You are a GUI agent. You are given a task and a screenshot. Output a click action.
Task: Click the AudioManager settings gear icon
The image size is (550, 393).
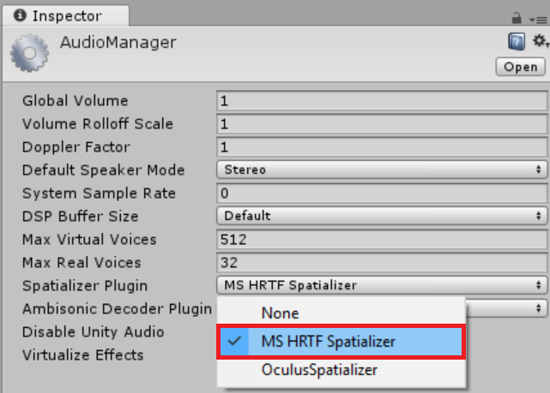[x=540, y=40]
